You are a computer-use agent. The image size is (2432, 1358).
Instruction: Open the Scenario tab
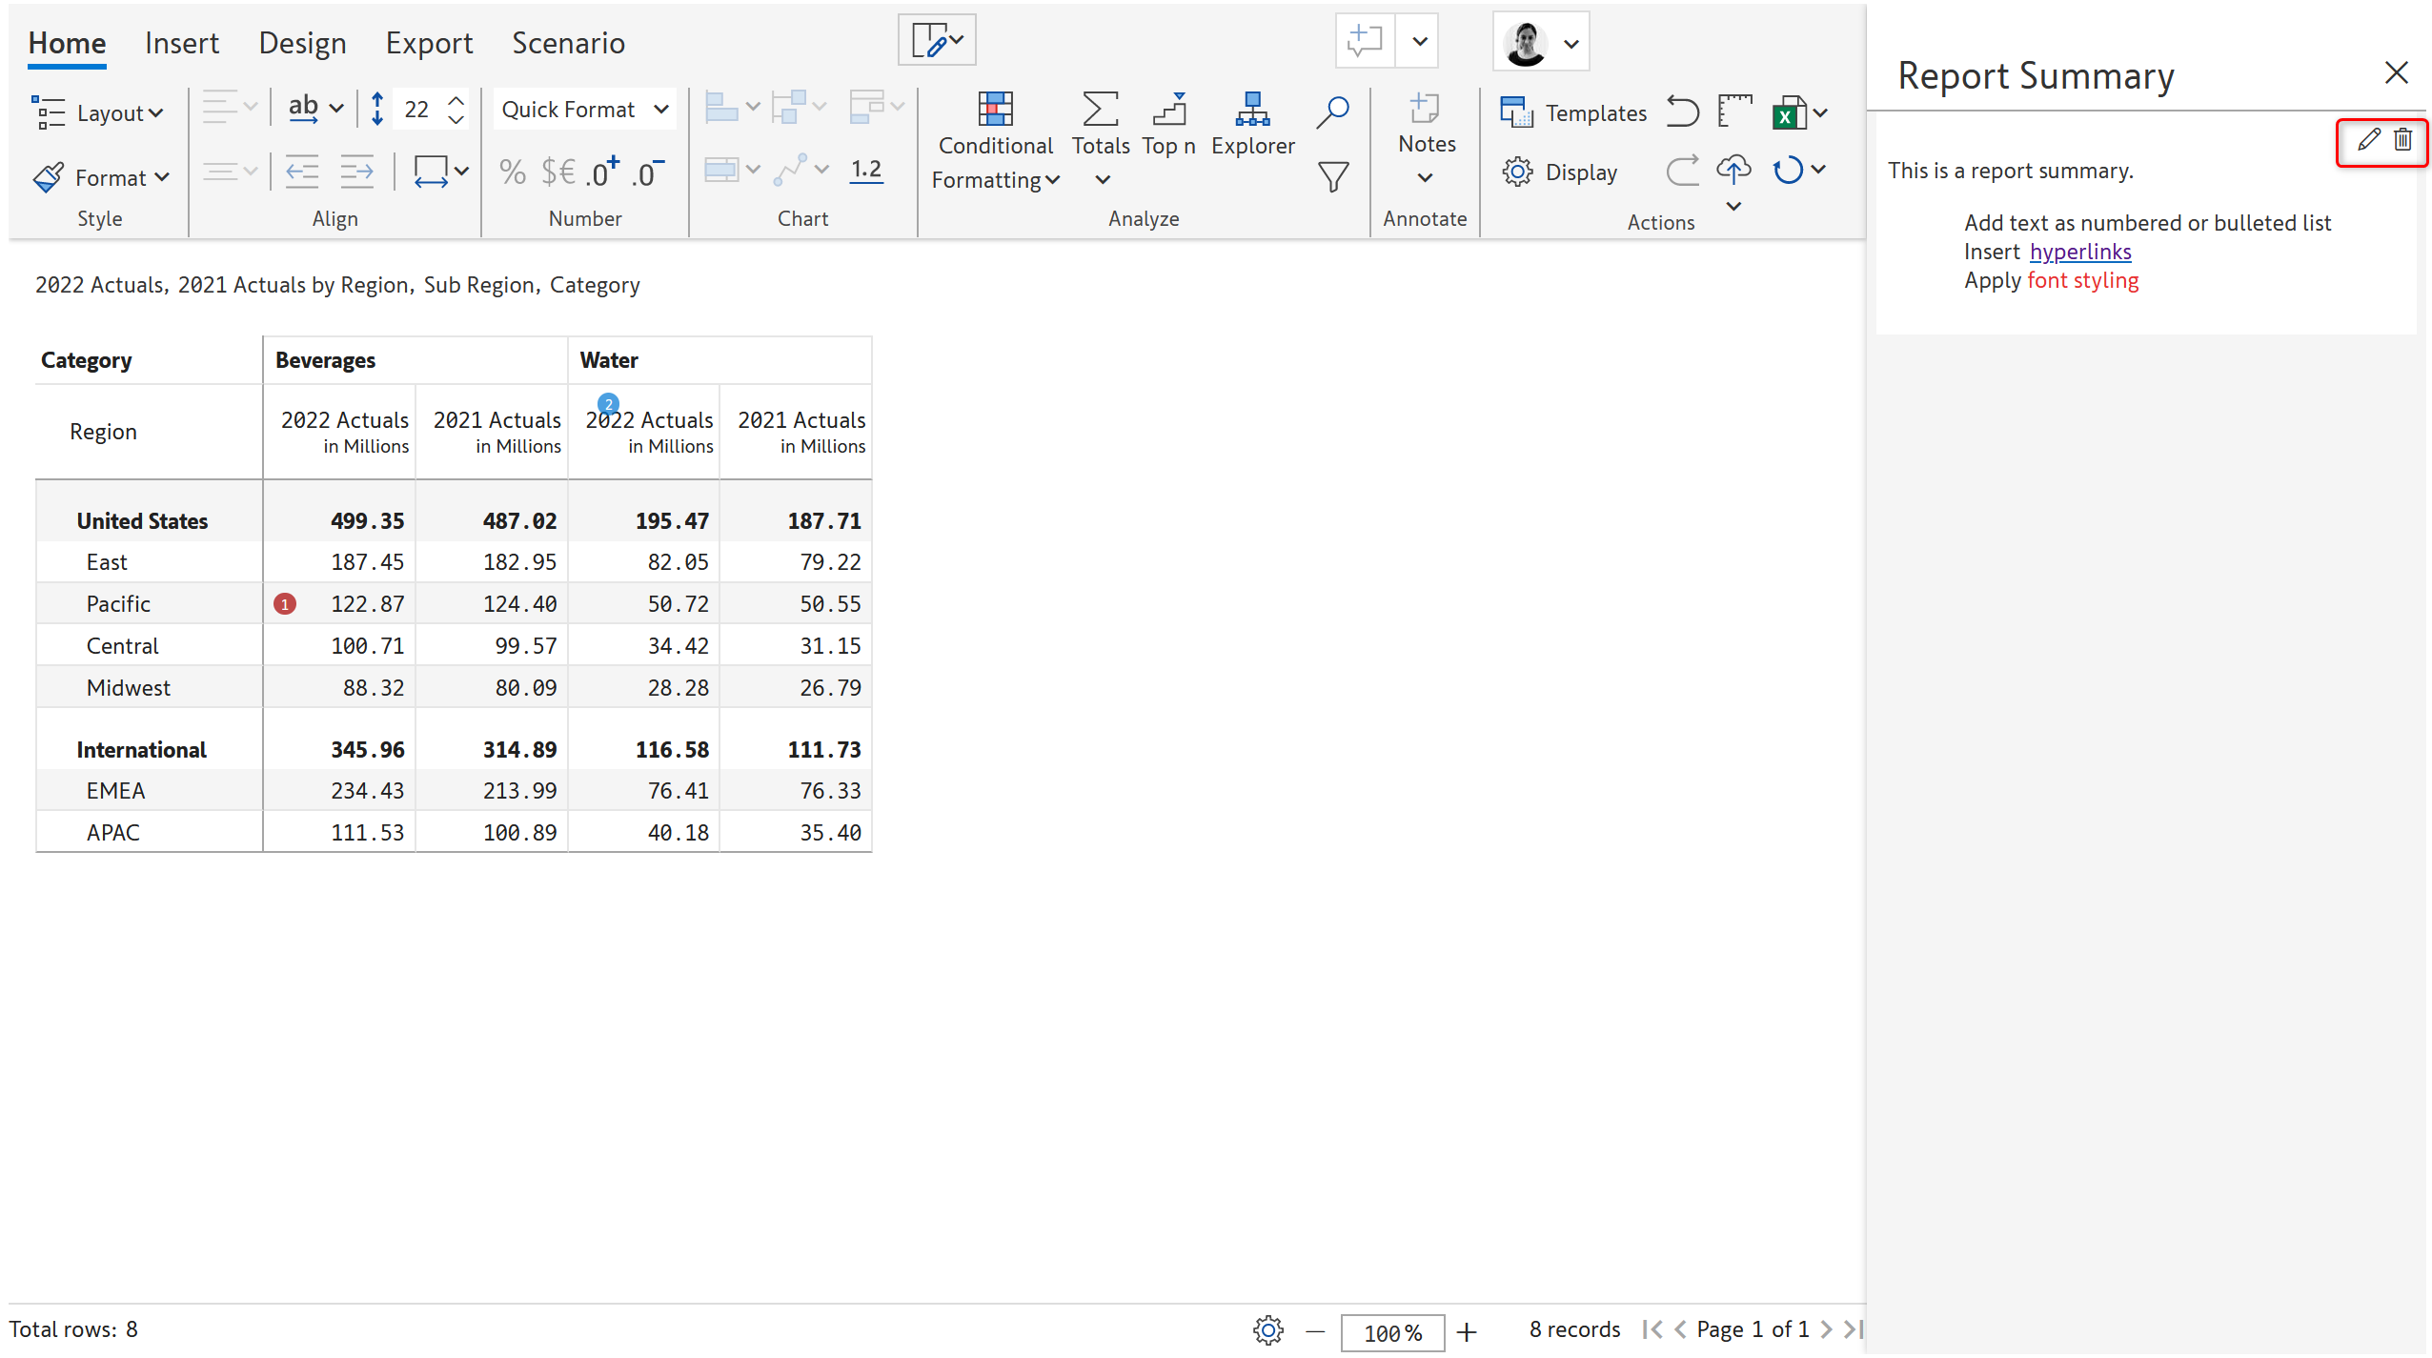(x=568, y=43)
